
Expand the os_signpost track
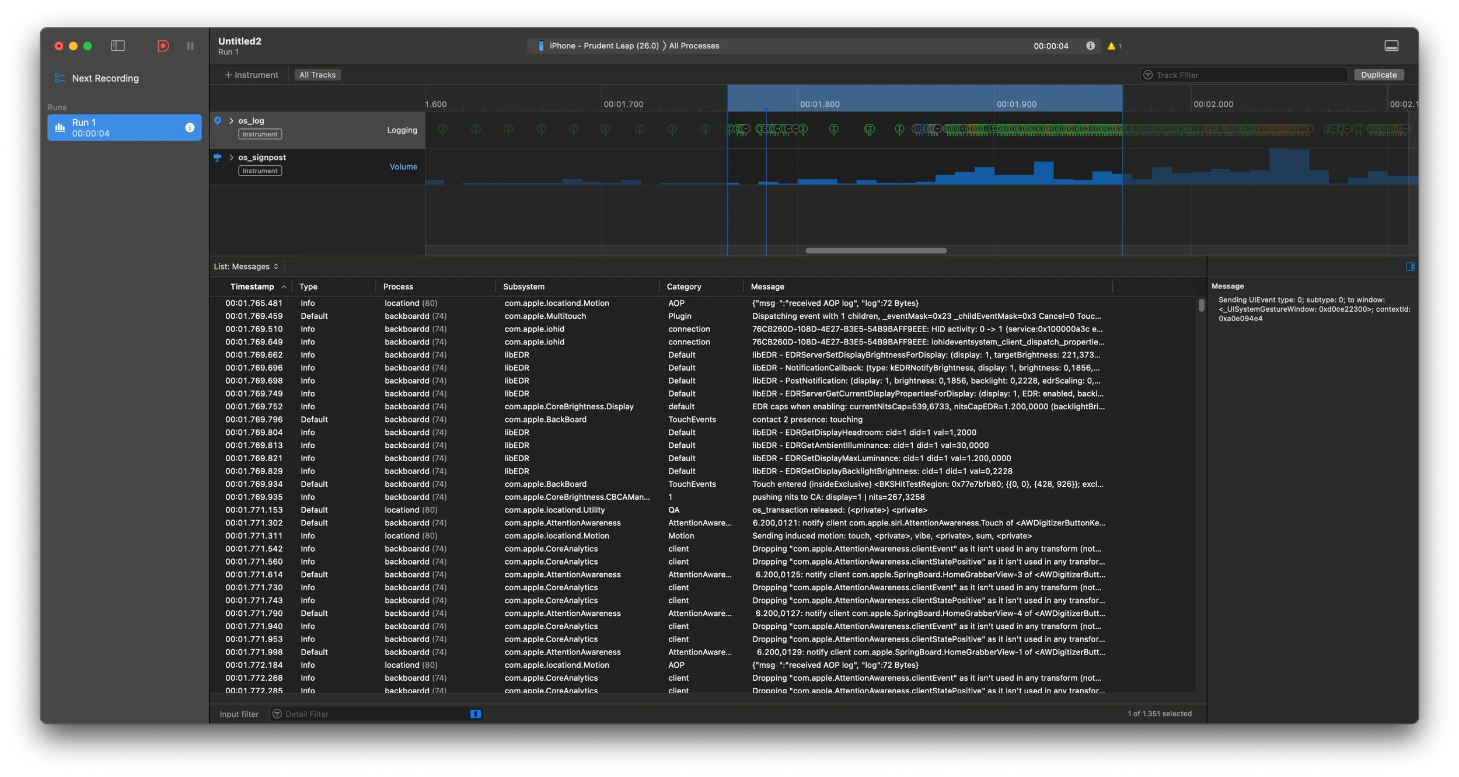[x=232, y=158]
